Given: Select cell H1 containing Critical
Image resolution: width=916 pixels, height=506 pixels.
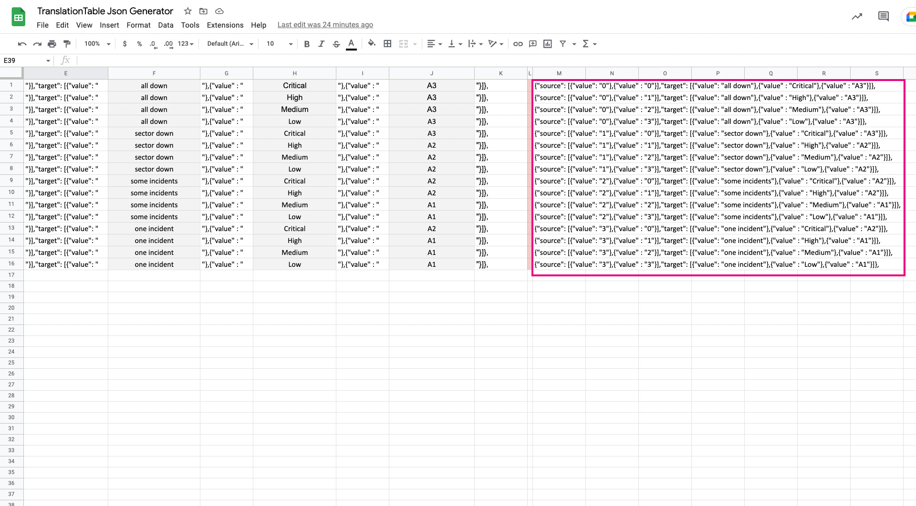Looking at the screenshot, I should 295,86.
